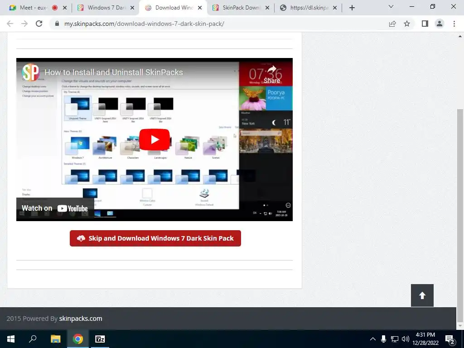Click Skip and Download Windows 7 Dark Skin Pack
Viewport: 464px width, 348px height.
click(155, 238)
